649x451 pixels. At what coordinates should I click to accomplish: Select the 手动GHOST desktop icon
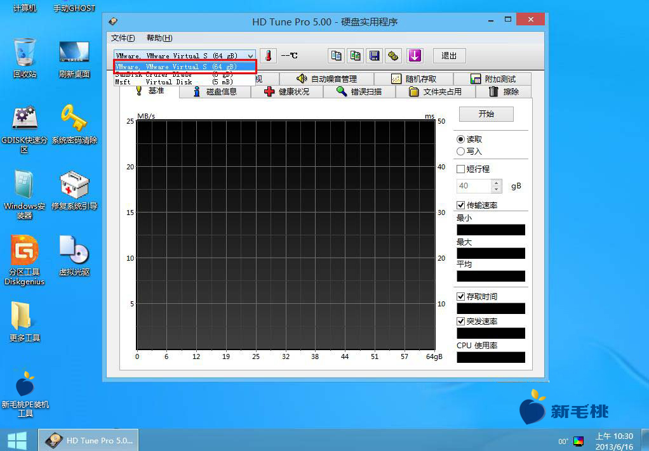coord(74,8)
